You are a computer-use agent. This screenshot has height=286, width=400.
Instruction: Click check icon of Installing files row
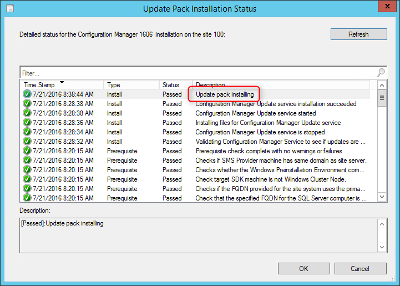[x=27, y=123]
